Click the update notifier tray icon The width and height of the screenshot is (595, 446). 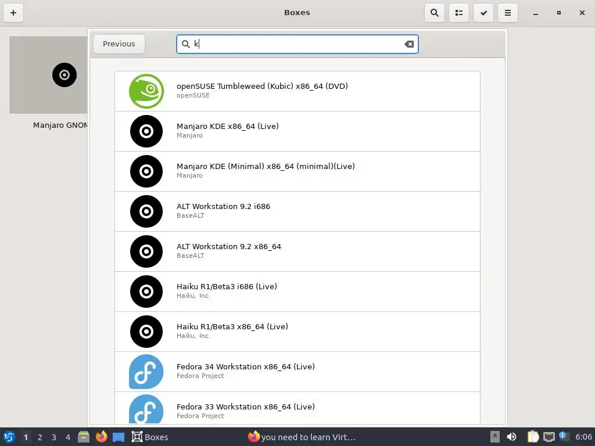(x=564, y=436)
